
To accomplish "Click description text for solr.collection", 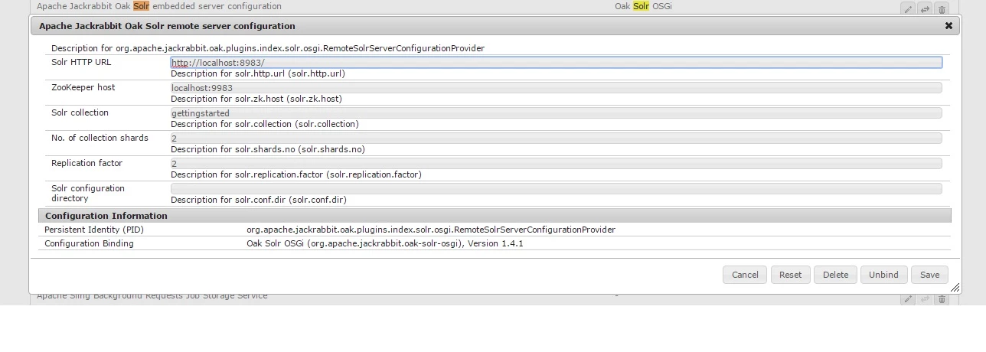I will (265, 124).
